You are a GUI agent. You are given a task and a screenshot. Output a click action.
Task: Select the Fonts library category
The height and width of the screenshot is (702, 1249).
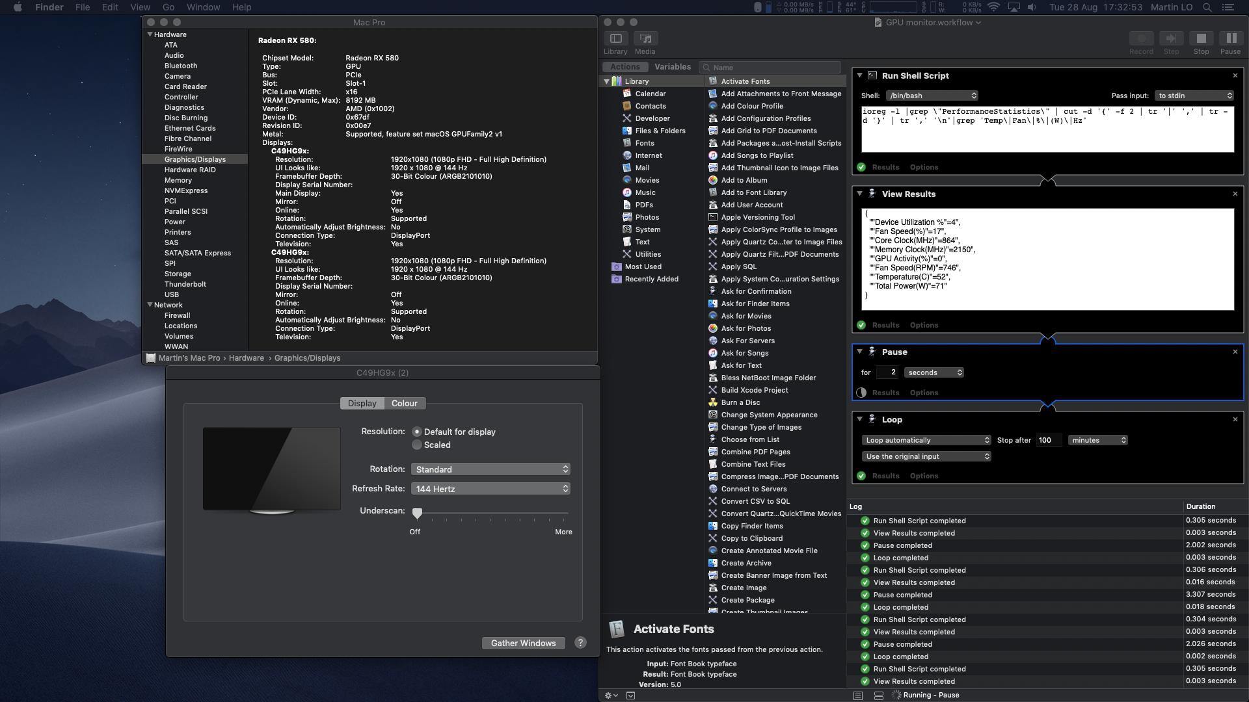pos(645,143)
